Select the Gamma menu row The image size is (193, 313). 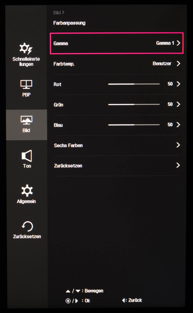pos(117,43)
